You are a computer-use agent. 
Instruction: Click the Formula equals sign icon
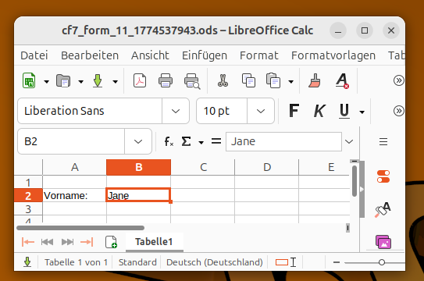click(x=216, y=141)
